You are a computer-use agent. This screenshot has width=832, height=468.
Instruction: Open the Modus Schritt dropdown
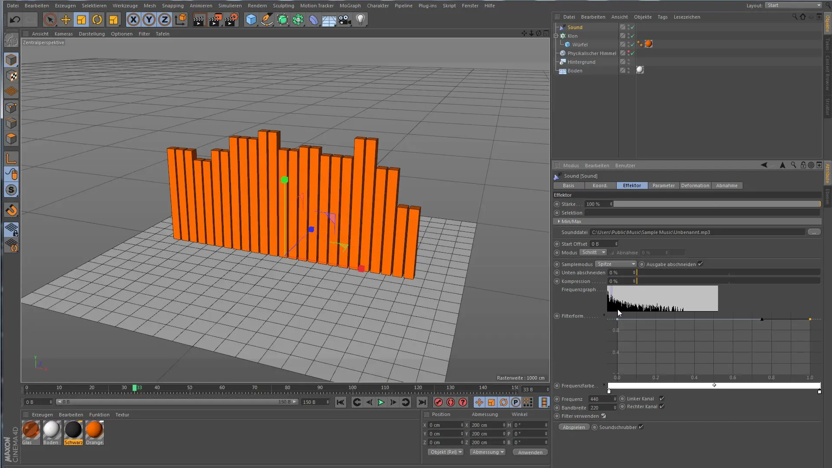(x=593, y=252)
